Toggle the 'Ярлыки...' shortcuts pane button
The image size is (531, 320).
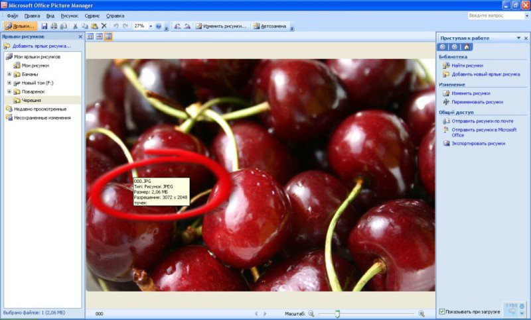pyautogui.click(x=20, y=26)
